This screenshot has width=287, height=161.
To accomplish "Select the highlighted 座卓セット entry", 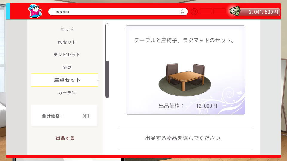I will coord(65,80).
